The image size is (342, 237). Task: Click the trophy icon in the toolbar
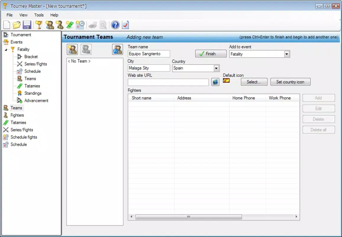39,25
